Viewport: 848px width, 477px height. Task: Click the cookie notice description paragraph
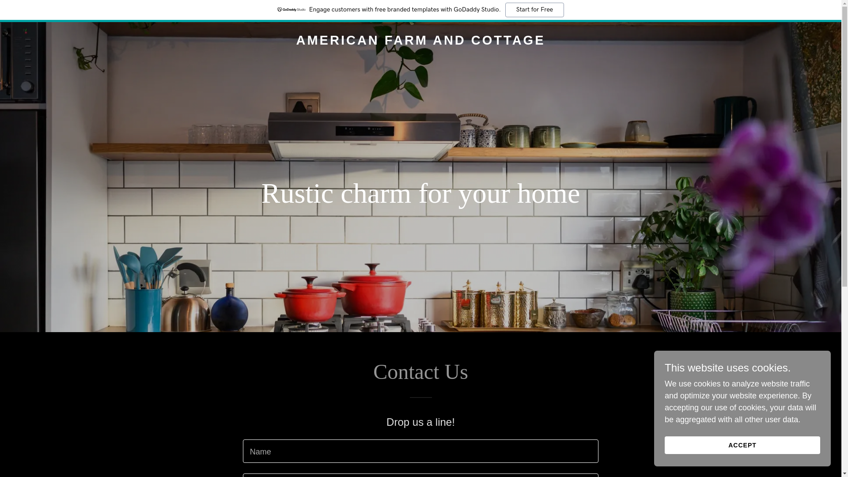point(741,402)
